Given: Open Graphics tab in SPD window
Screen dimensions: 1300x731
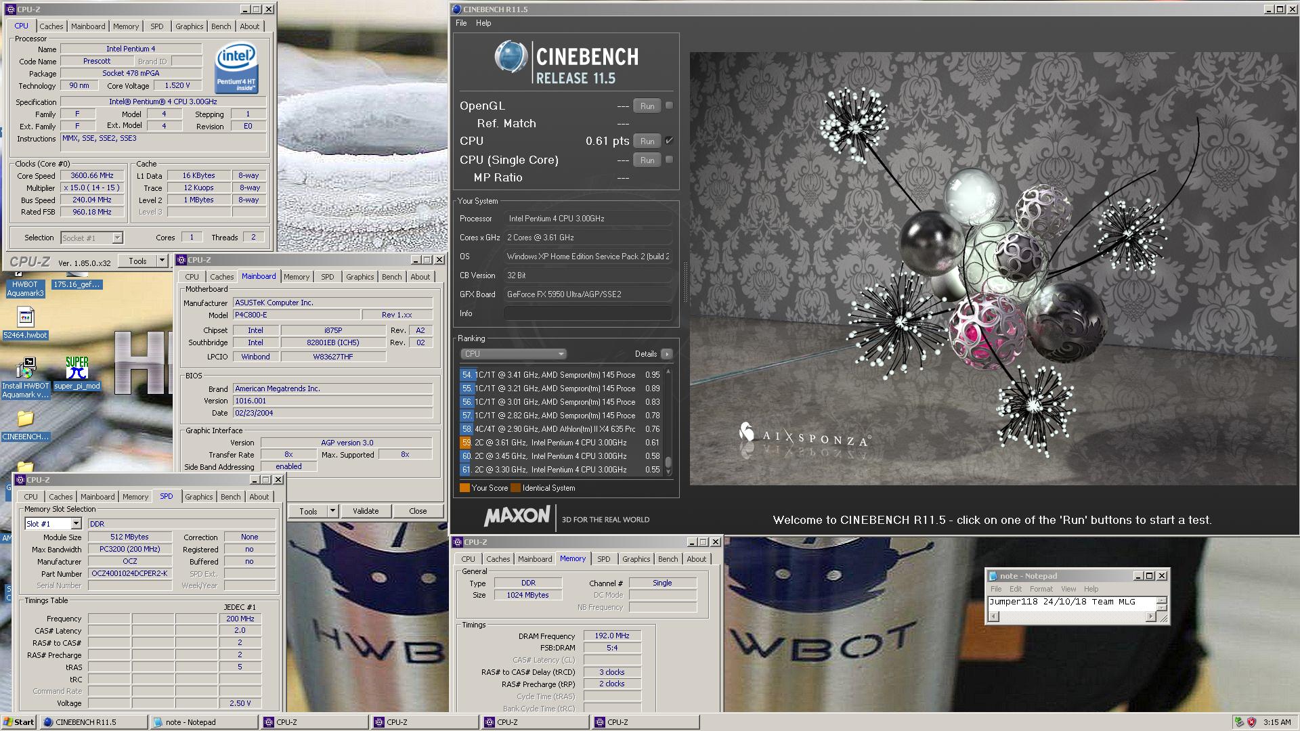Looking at the screenshot, I should 198,497.
